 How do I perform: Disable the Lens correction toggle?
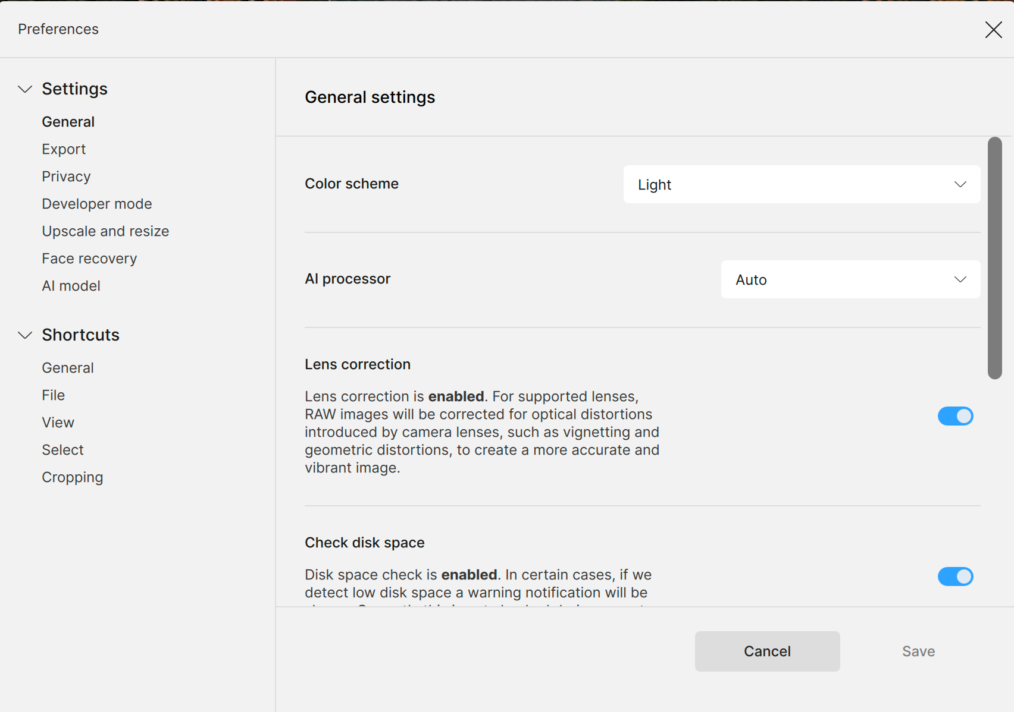pyautogui.click(x=955, y=416)
